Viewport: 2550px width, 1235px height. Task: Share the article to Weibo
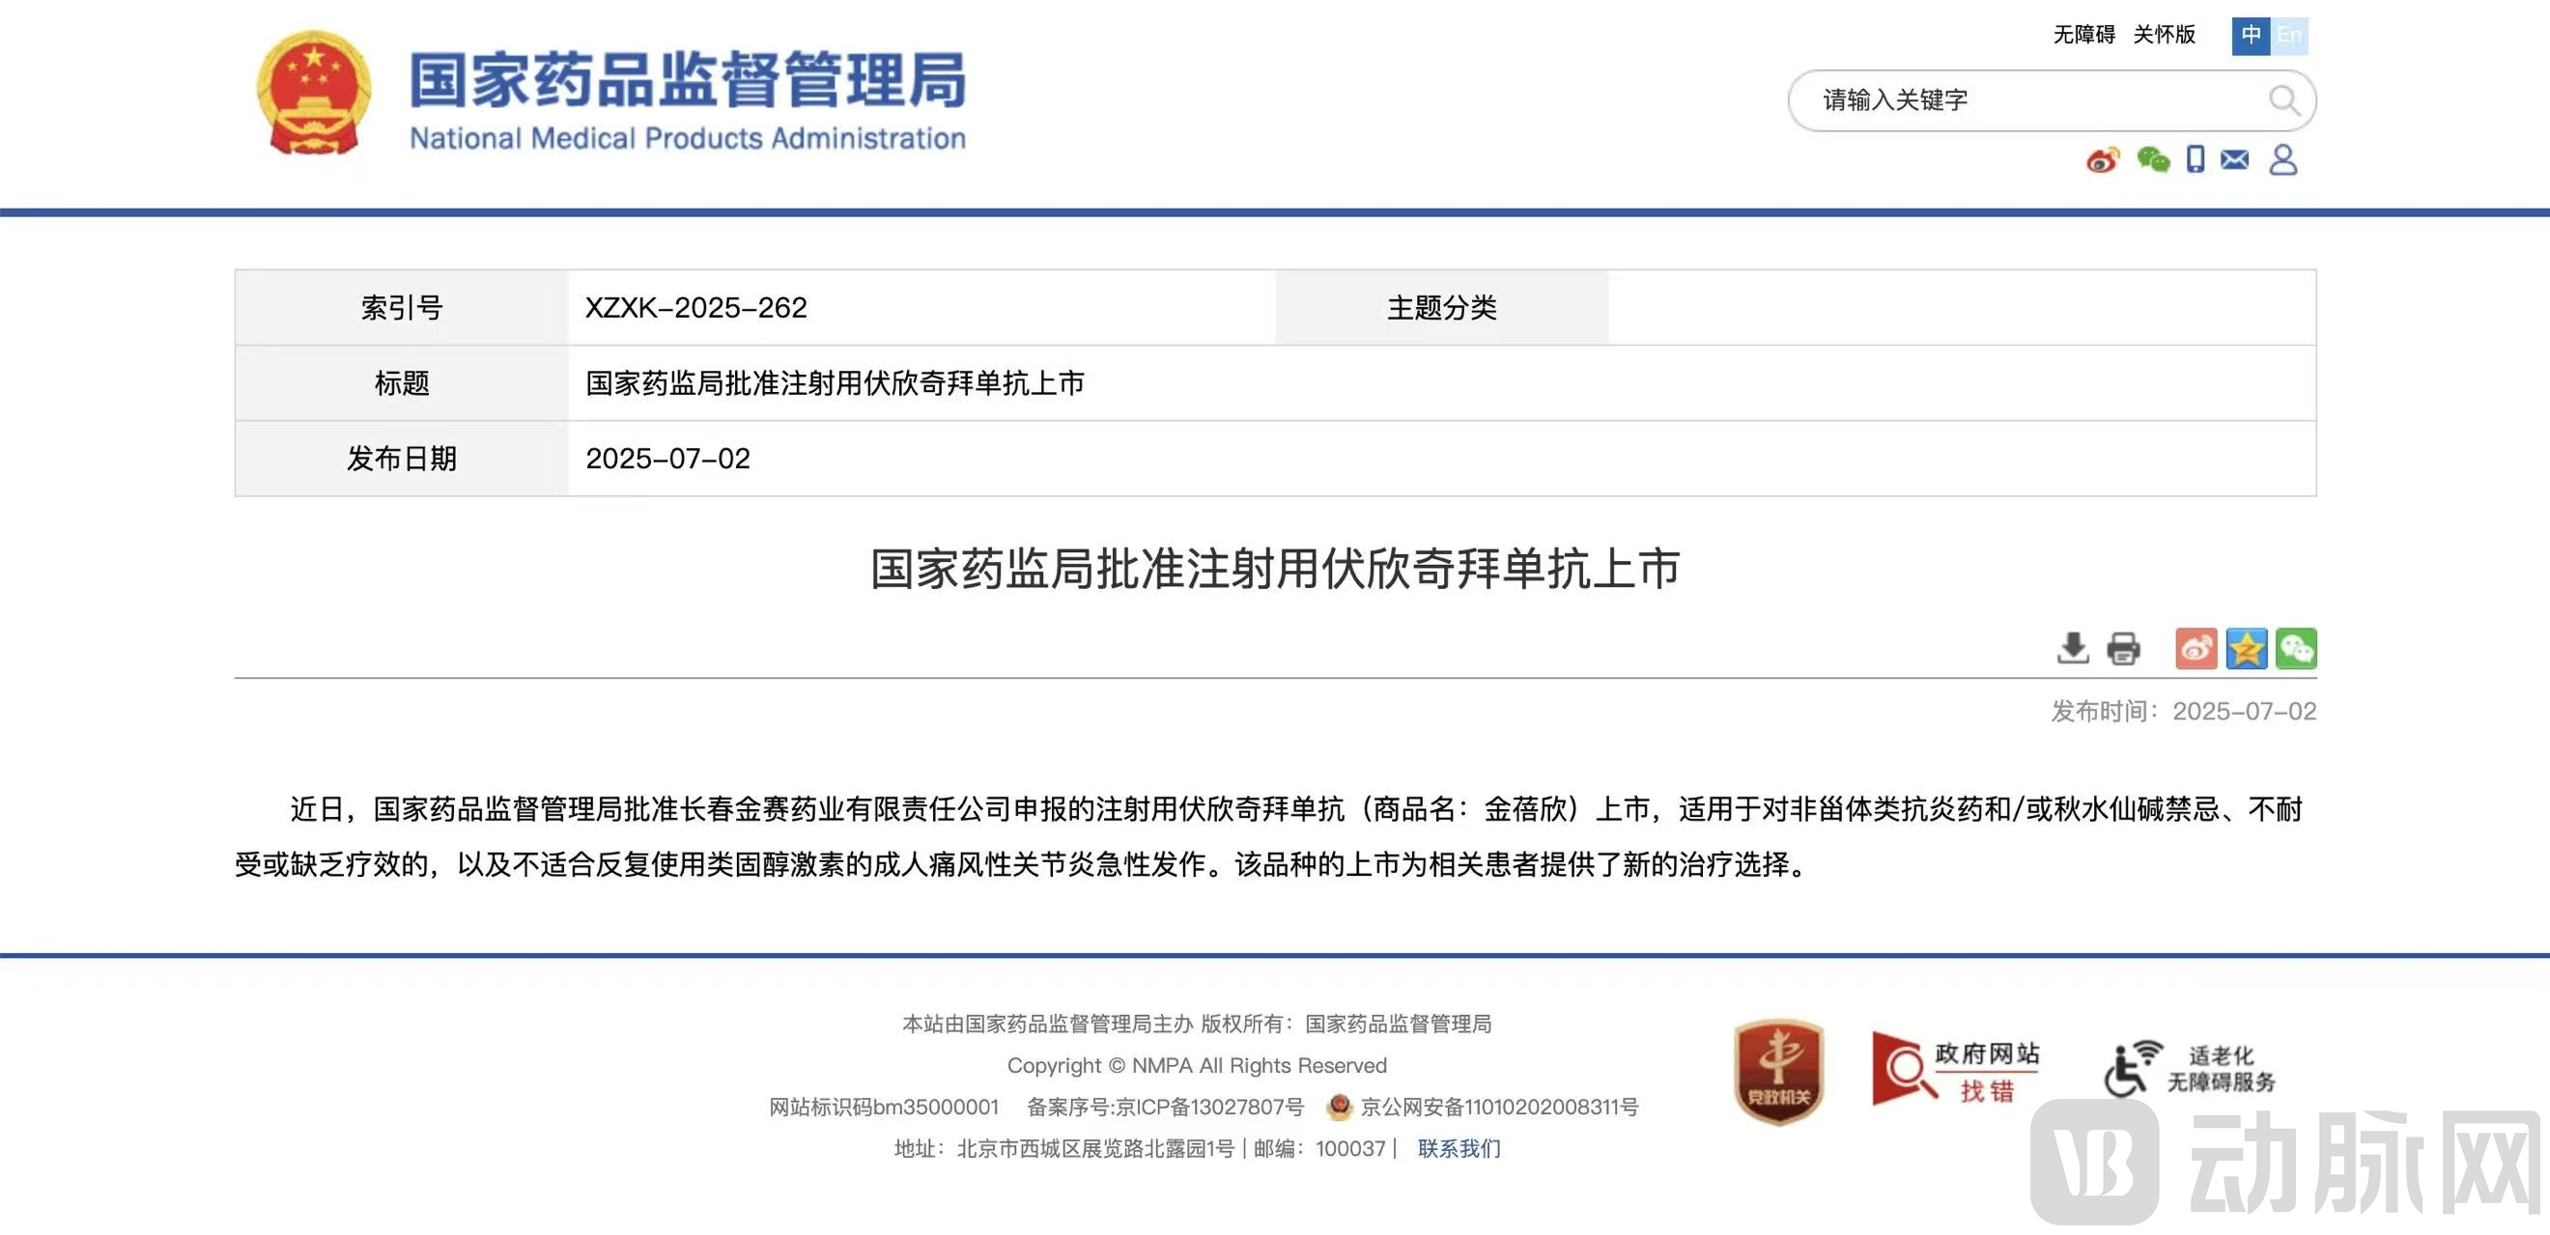[x=2196, y=649]
